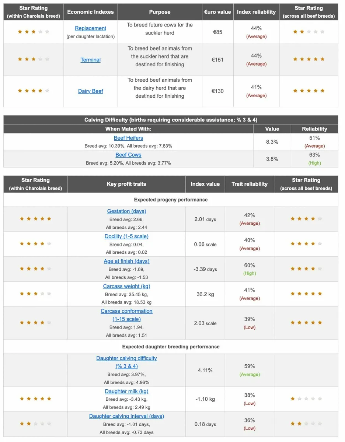The image size is (345, 442).
Task: Click the Dairy Beef index link
Action: (x=90, y=91)
